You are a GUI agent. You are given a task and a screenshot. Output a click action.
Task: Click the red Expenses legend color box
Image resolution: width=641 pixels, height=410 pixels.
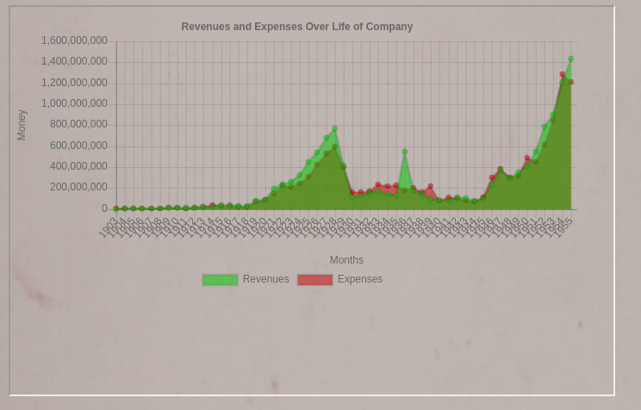tap(314, 280)
